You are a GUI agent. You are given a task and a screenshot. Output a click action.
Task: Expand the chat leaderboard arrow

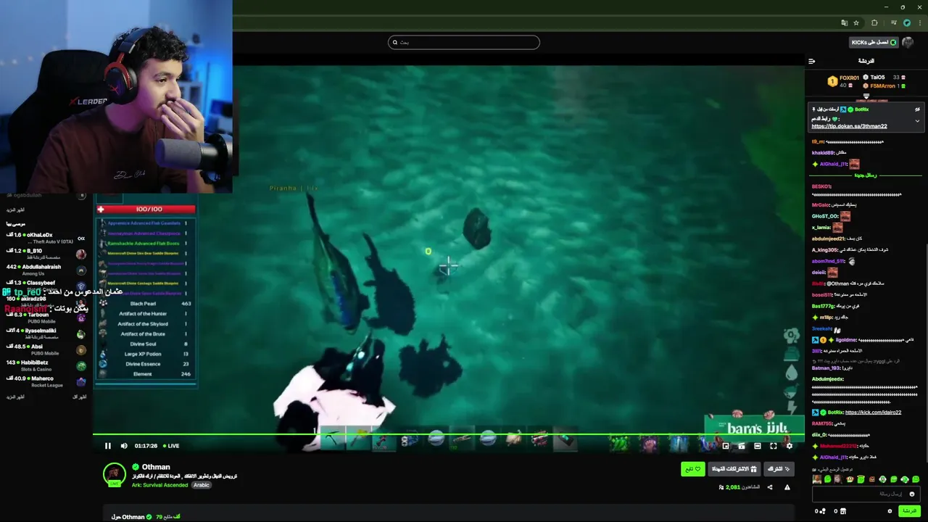[x=866, y=96]
